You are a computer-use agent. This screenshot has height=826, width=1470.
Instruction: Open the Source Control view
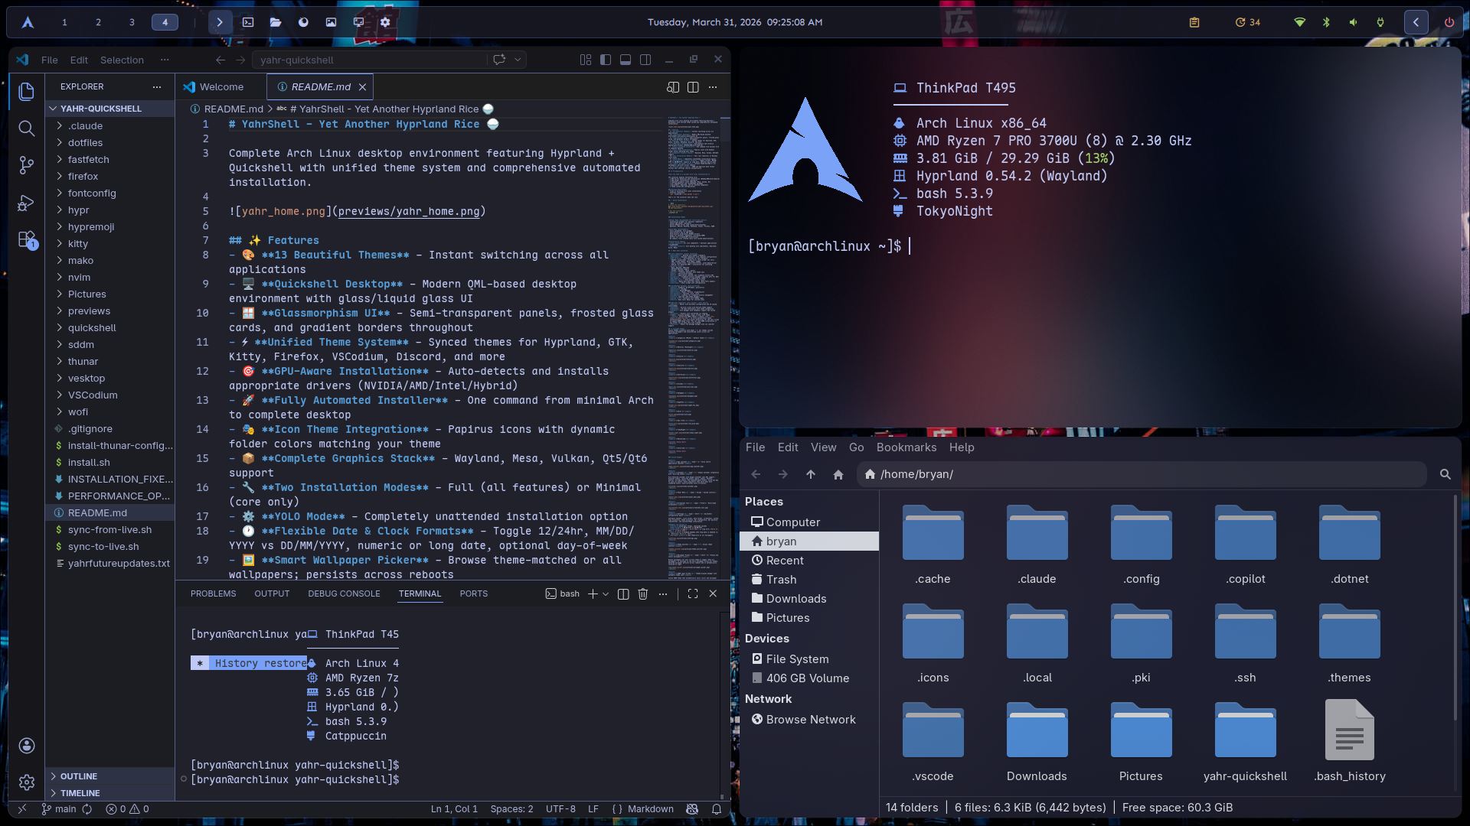click(26, 165)
